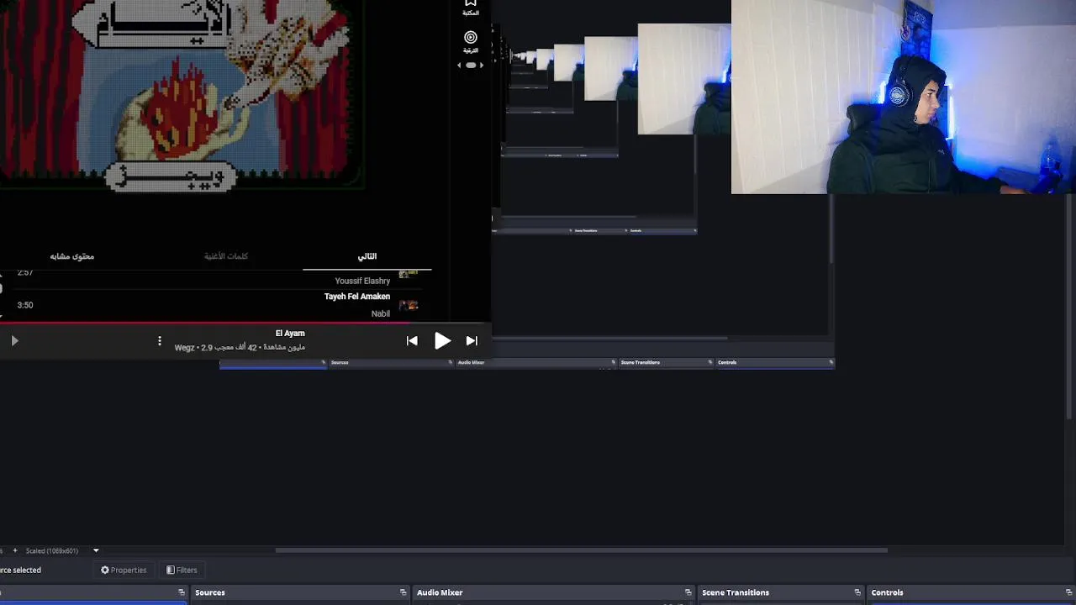Click the Scene Transitions dock title
This screenshot has width=1076, height=605.
coord(736,592)
